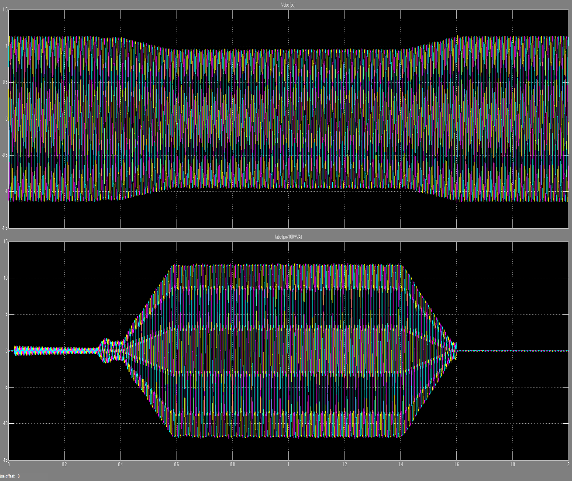Click the 0.5 label on Vabc y-axis

(x=5, y=83)
